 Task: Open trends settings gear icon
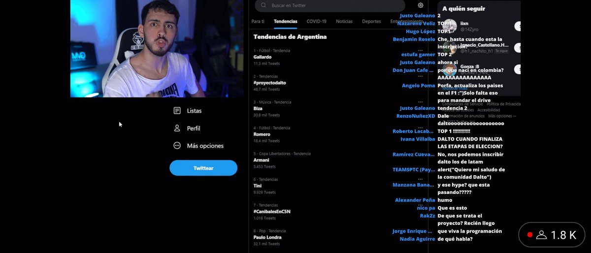421,5
